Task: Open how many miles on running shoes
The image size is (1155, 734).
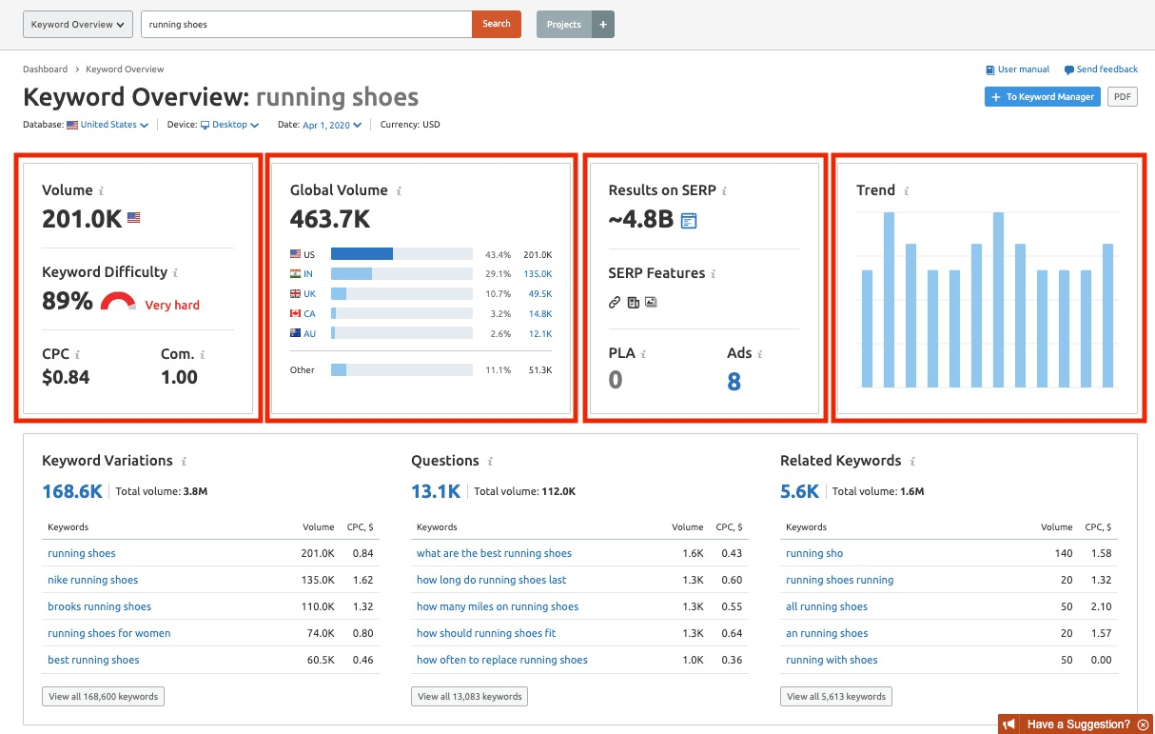Action: (498, 606)
